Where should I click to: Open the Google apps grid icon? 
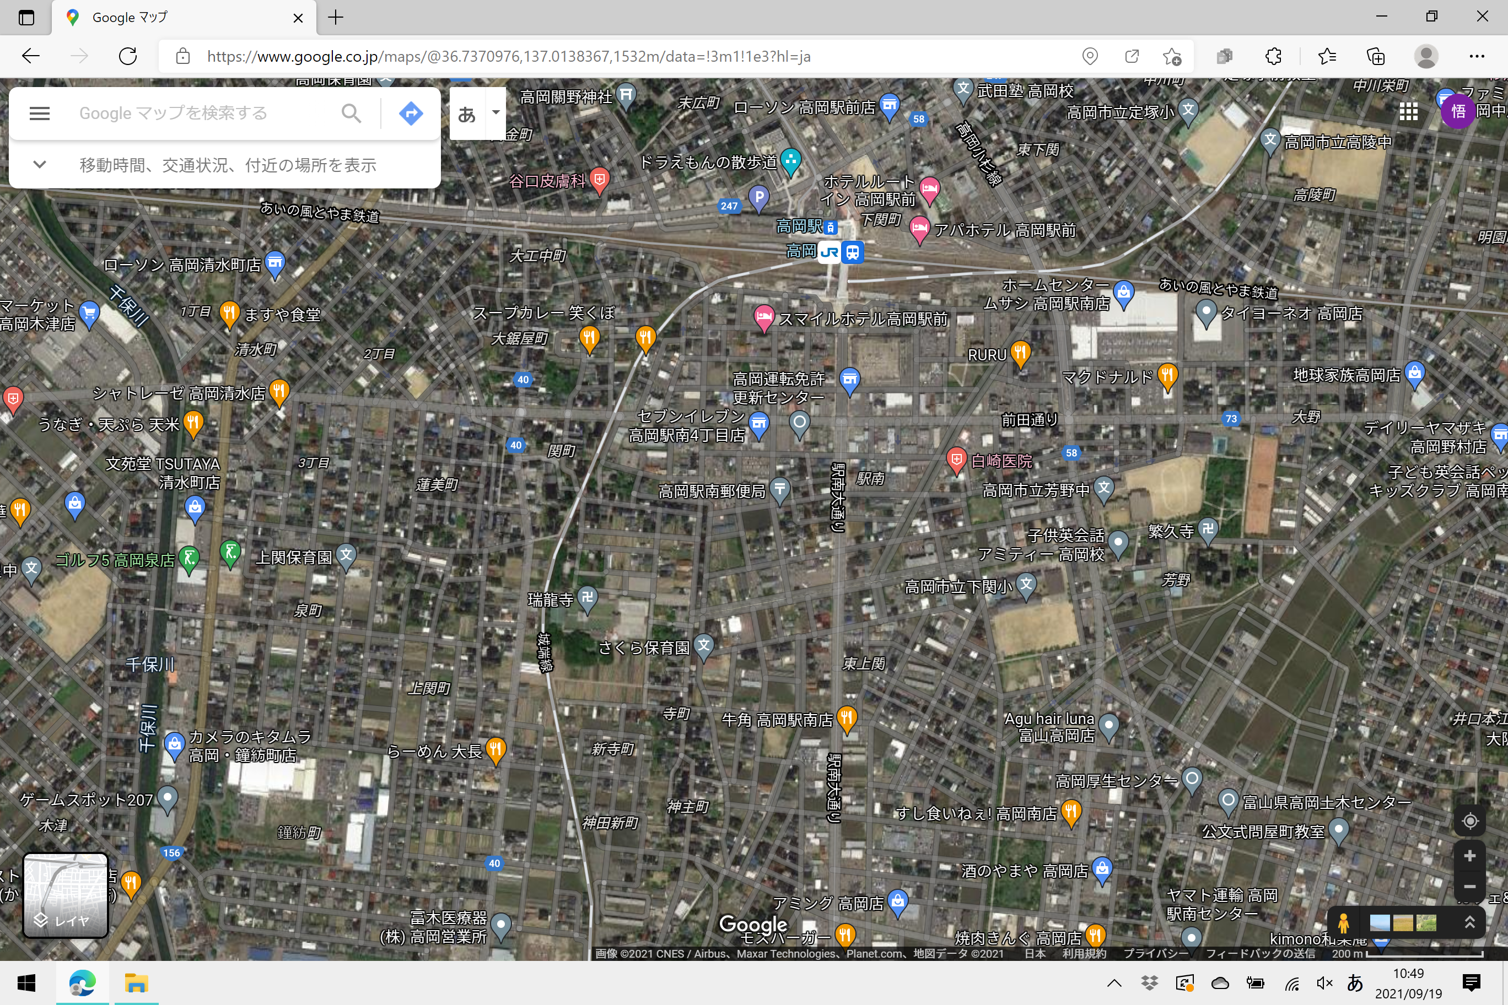(x=1408, y=111)
